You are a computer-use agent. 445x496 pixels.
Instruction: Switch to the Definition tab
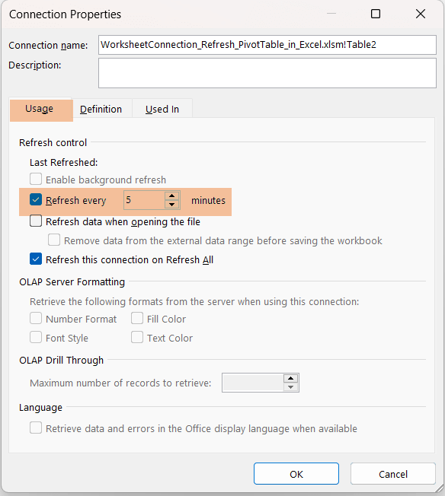[x=101, y=109]
